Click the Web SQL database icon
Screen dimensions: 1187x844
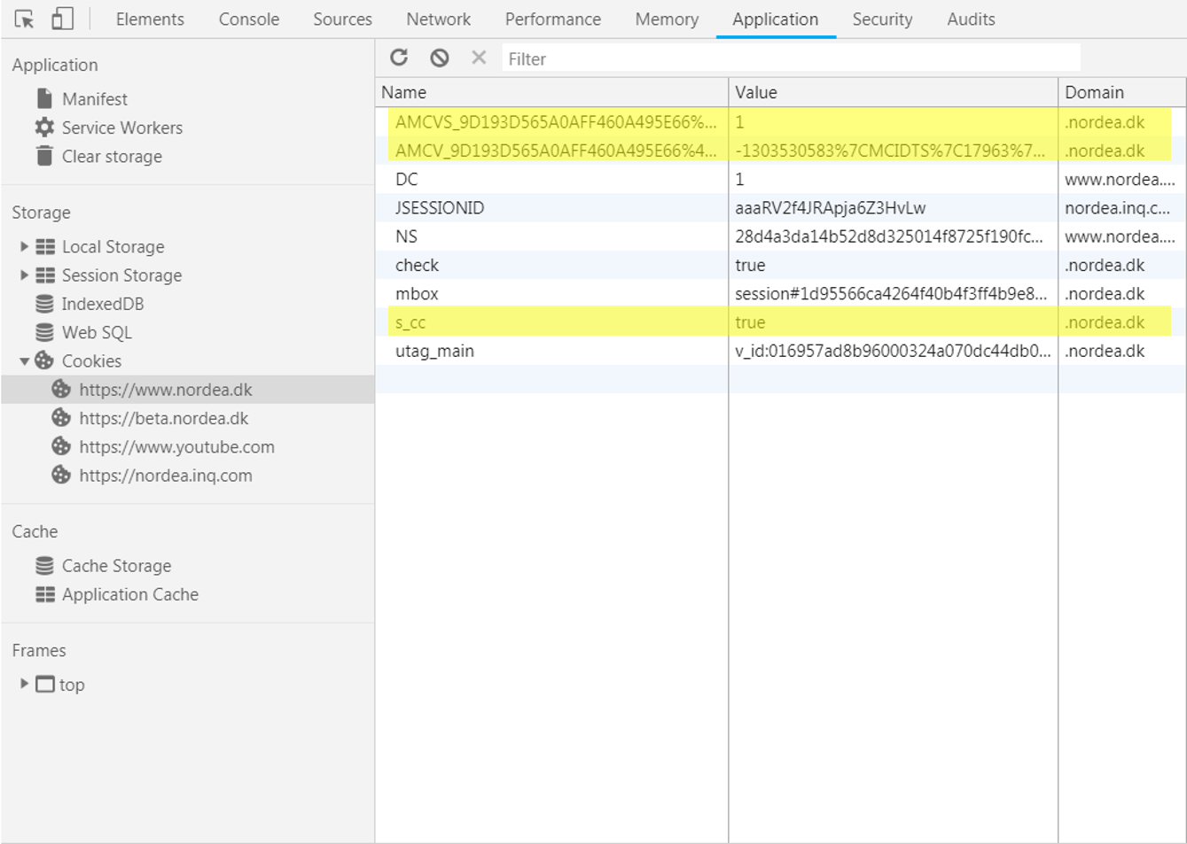click(x=44, y=332)
